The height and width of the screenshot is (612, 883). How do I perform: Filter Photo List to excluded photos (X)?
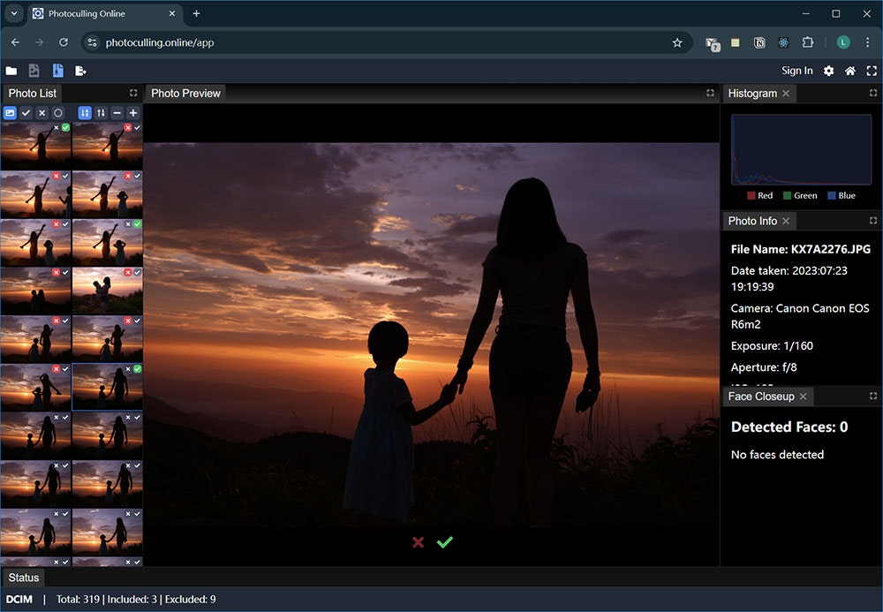click(x=42, y=113)
